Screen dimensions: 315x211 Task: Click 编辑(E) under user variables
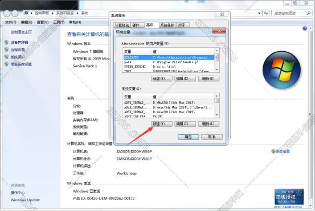click(x=185, y=78)
